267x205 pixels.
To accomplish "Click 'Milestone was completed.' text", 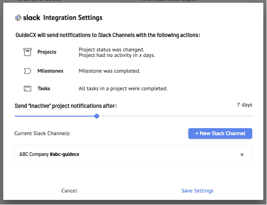I will coord(110,71).
